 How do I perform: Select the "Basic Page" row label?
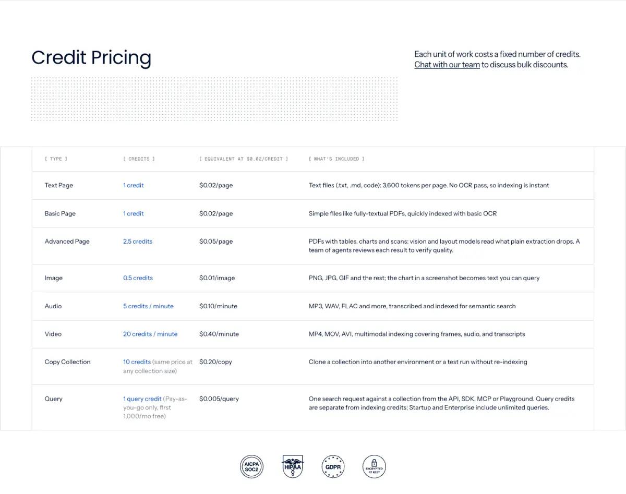[60, 213]
